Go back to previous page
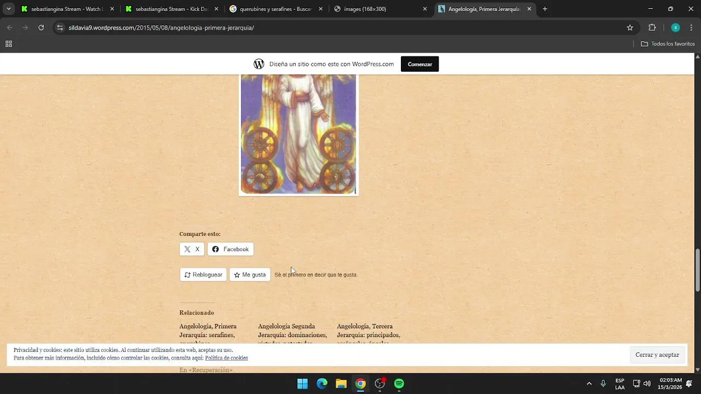 click(x=9, y=27)
